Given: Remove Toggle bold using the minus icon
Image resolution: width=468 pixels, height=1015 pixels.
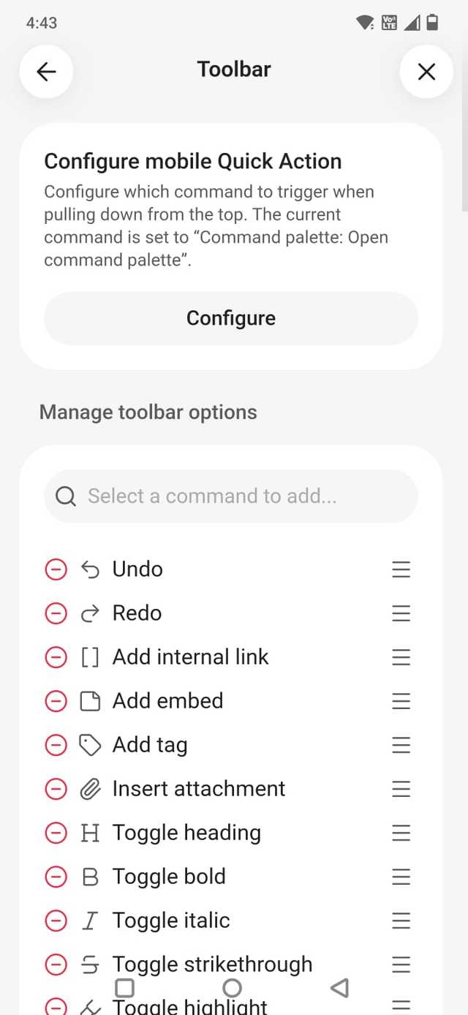Looking at the screenshot, I should point(56,877).
